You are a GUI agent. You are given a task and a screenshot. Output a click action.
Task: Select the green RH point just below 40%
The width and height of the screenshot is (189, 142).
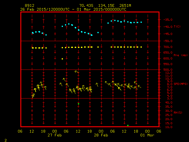(79, 104)
